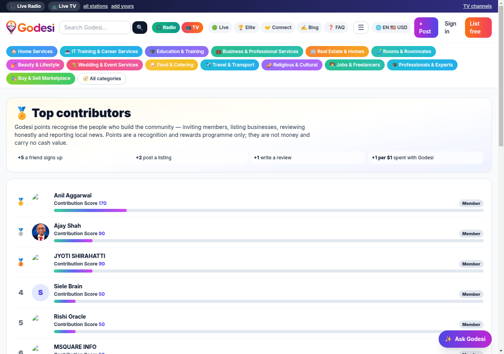Viewport: 504px width, 354px height.
Task: Focus the Search Godesi input field
Action: [x=95, y=28]
